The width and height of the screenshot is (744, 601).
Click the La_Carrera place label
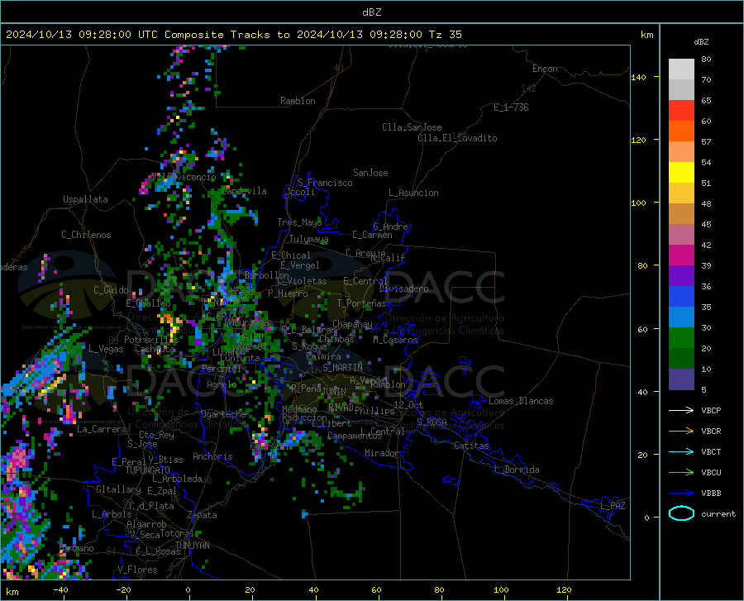(102, 429)
